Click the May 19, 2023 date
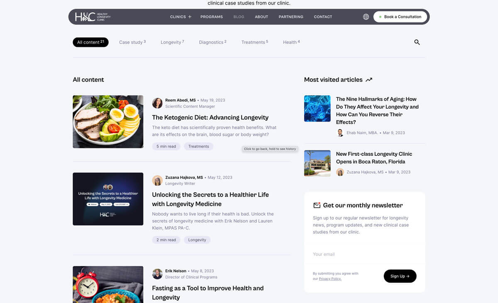 coord(213,100)
